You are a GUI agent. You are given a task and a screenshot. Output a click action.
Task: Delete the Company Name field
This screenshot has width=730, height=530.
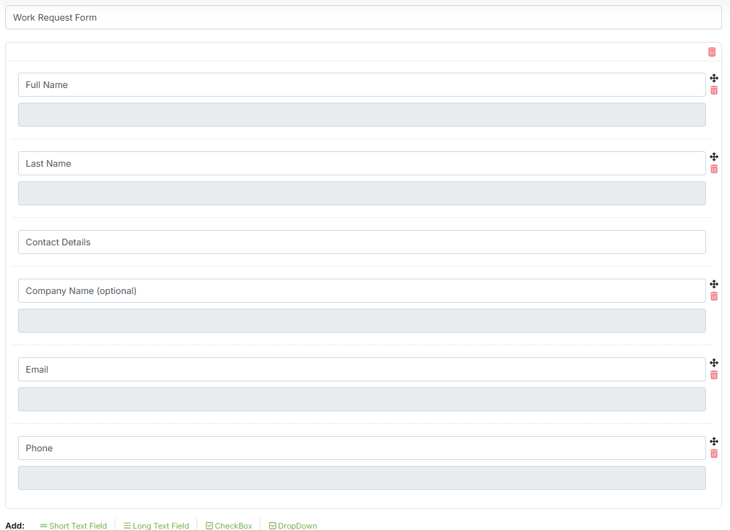[x=714, y=295]
